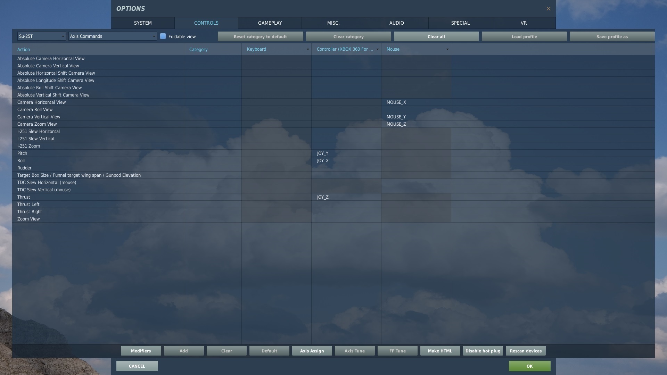Select the Pitch JOY_Y controller cell
This screenshot has height=375, width=667.
[346, 153]
